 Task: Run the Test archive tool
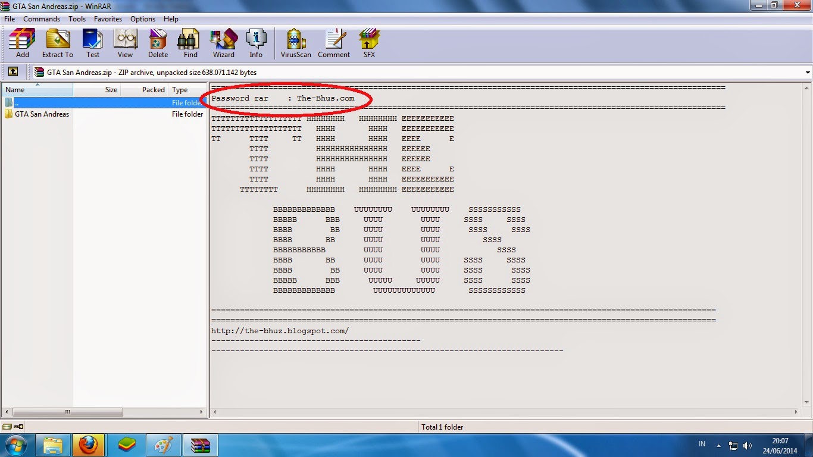tap(93, 43)
